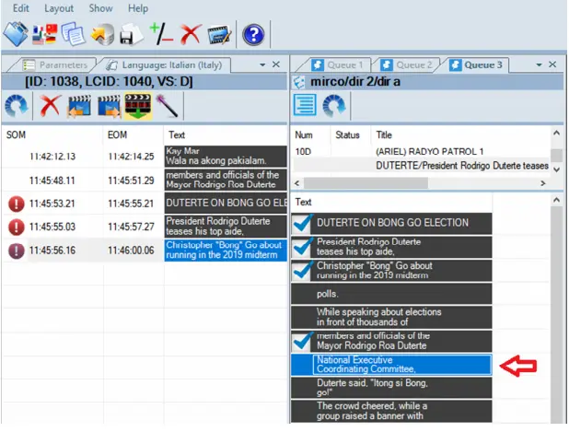
Task: Toggle checkbox for members and officials row
Action: 302,342
